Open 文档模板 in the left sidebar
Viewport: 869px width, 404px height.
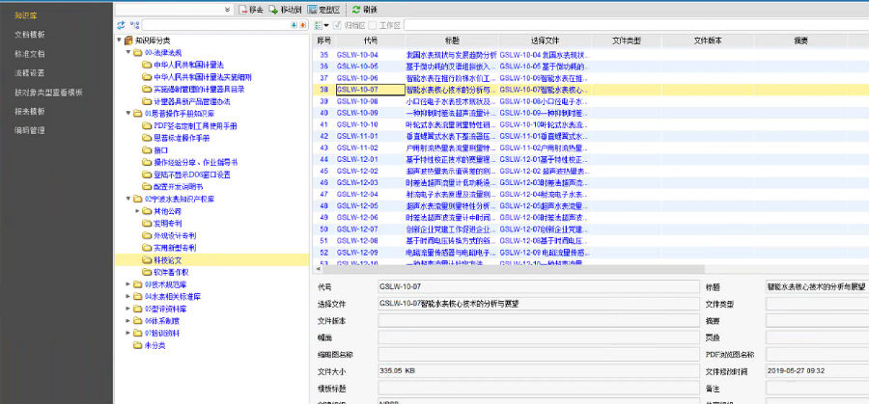(29, 33)
